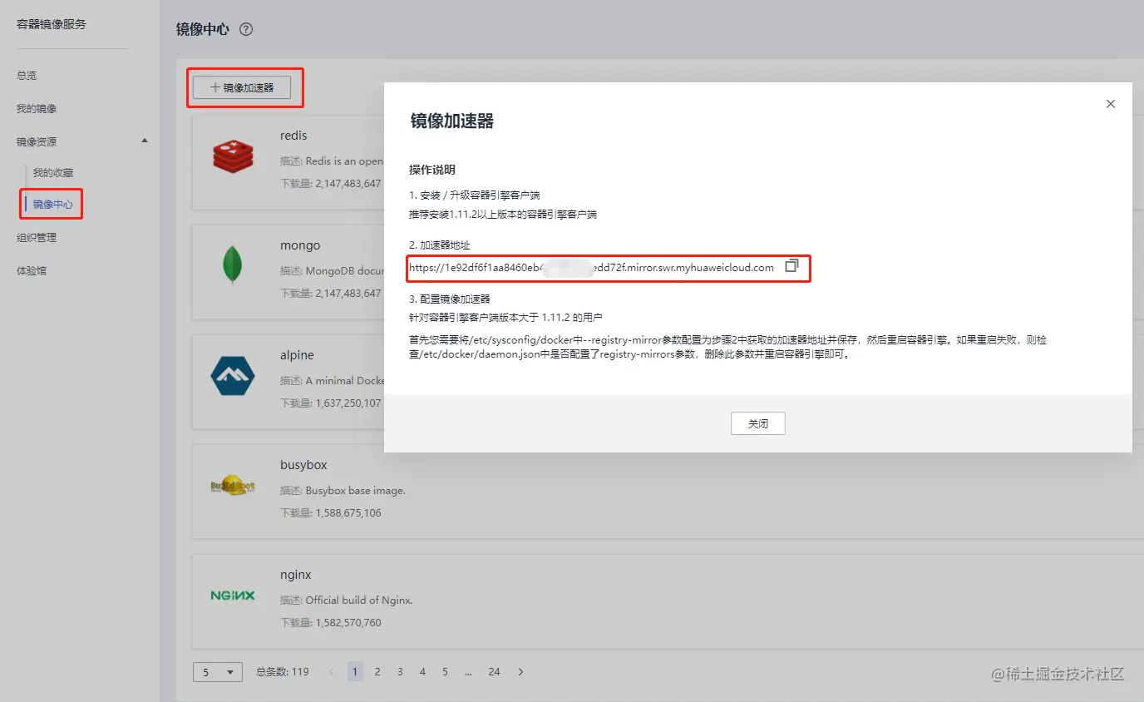
Task: Click the redis logo icon
Action: tap(233, 156)
